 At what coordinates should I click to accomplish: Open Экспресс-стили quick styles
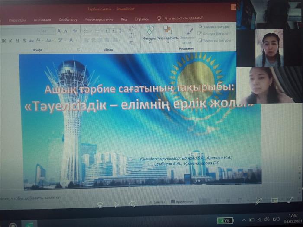click(x=188, y=34)
